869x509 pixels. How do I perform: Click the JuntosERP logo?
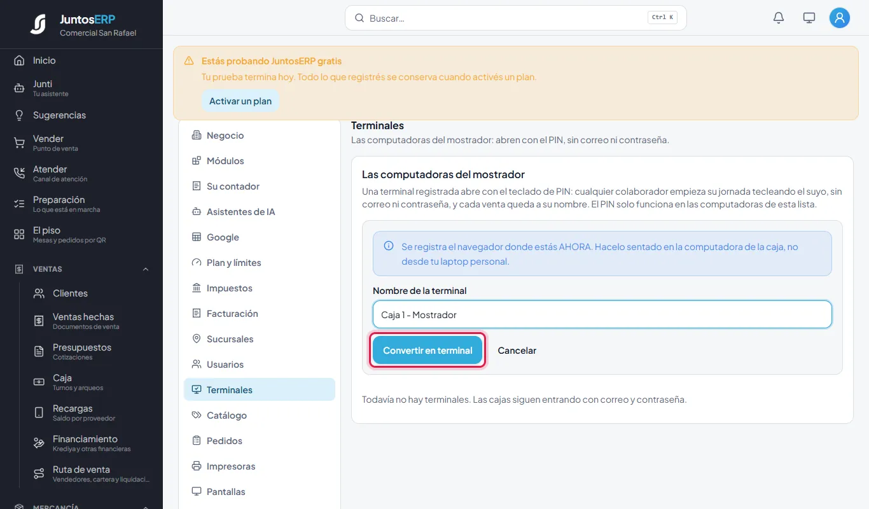(38, 24)
